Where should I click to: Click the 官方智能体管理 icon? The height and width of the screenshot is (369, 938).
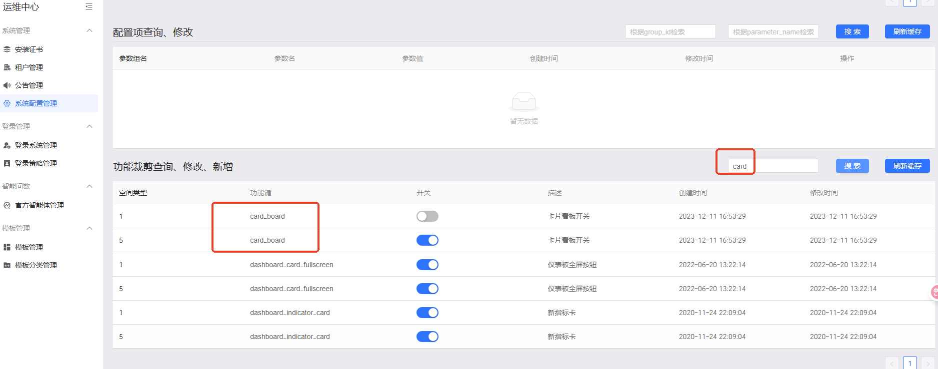click(x=7, y=205)
